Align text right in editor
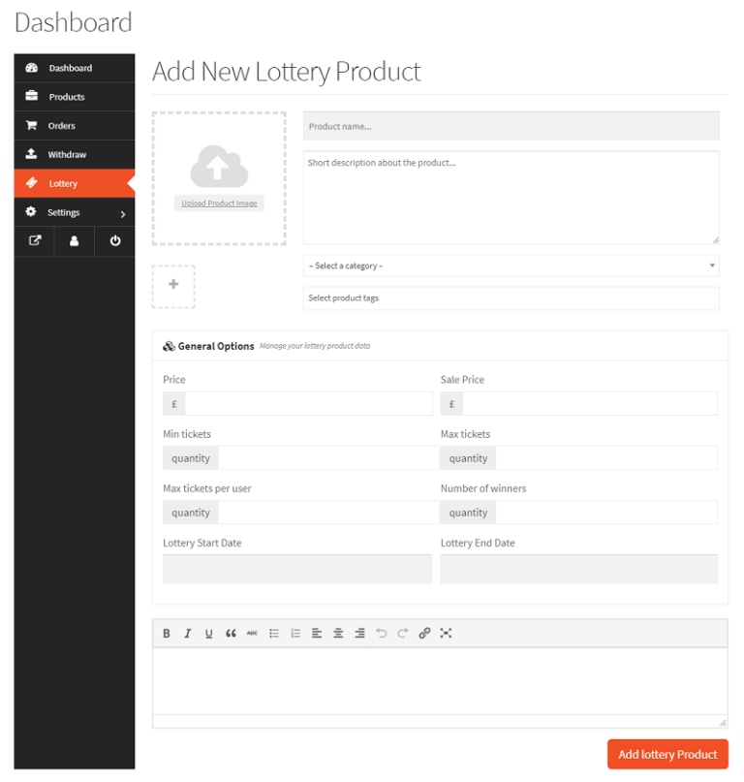Viewport: 744px width, 782px height. pyautogui.click(x=359, y=634)
